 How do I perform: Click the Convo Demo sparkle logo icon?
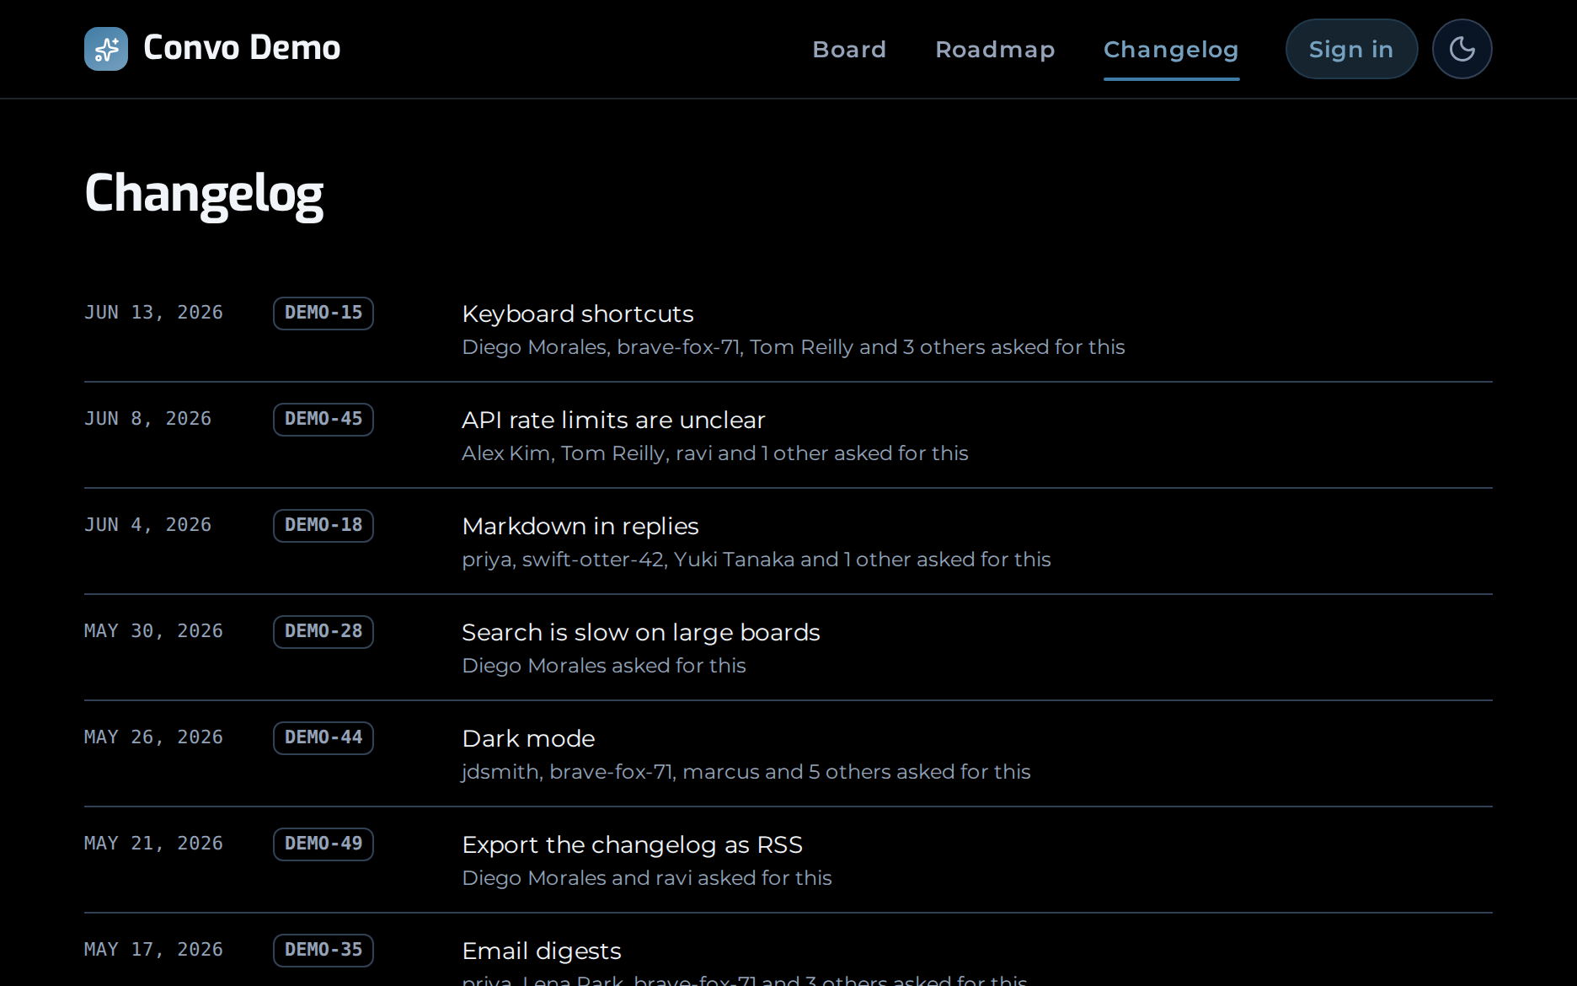click(x=106, y=49)
